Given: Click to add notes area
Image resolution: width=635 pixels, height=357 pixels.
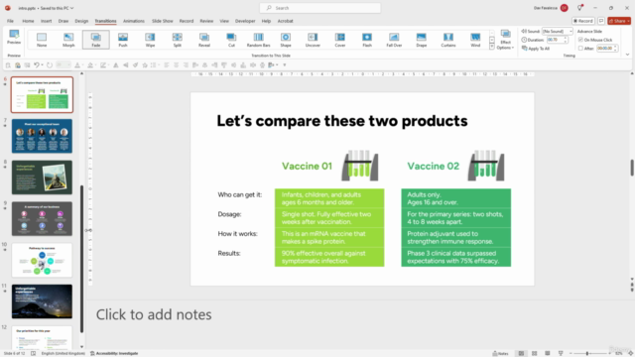Looking at the screenshot, I should (x=154, y=314).
